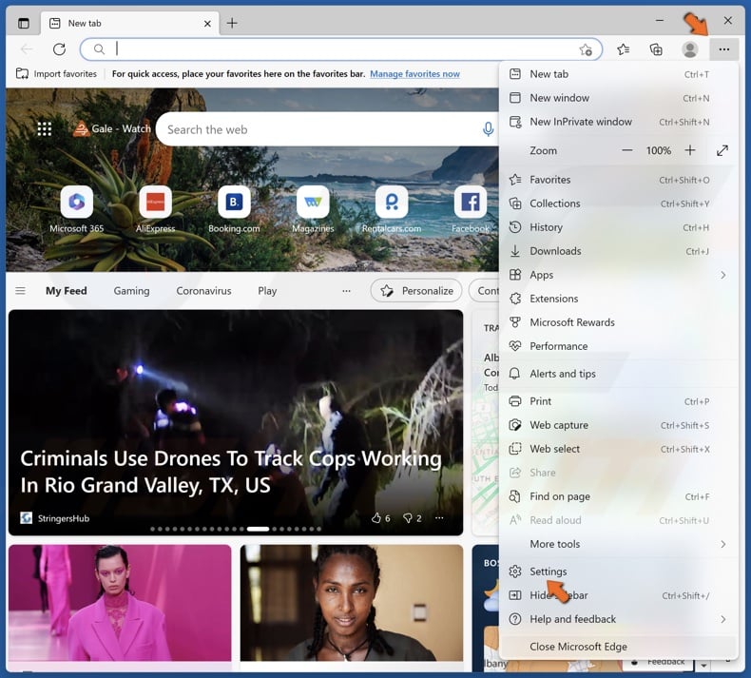Open the app launcher grid icon

click(45, 129)
